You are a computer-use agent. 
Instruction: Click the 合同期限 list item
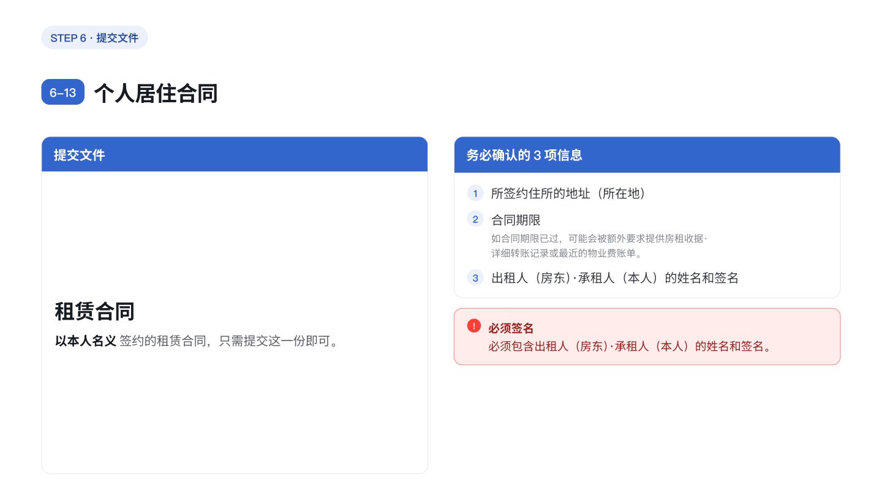[x=516, y=220]
